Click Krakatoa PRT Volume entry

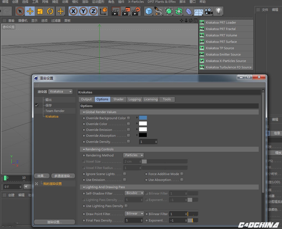pyautogui.click(x=226, y=35)
